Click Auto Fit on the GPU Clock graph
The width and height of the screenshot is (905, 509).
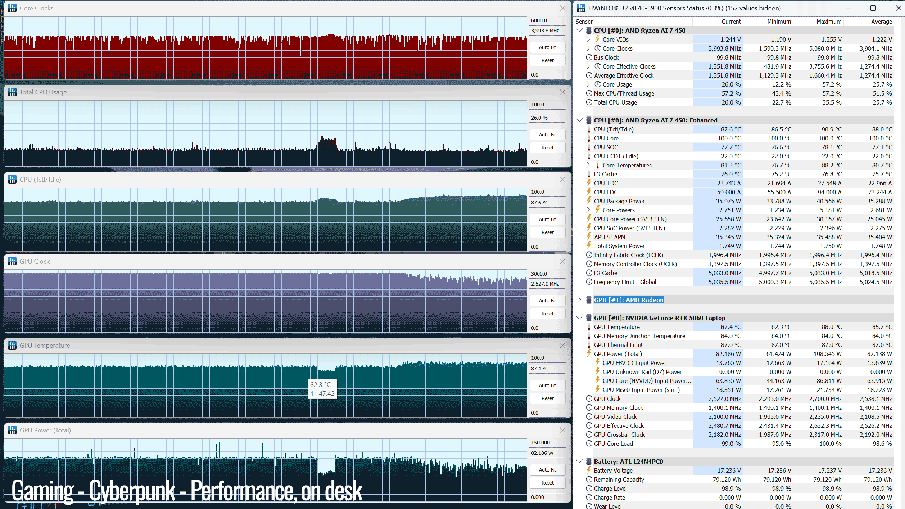pyautogui.click(x=547, y=301)
